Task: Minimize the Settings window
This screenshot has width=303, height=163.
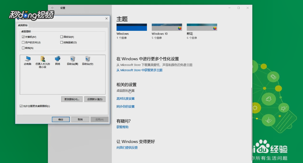Action: [229, 8]
